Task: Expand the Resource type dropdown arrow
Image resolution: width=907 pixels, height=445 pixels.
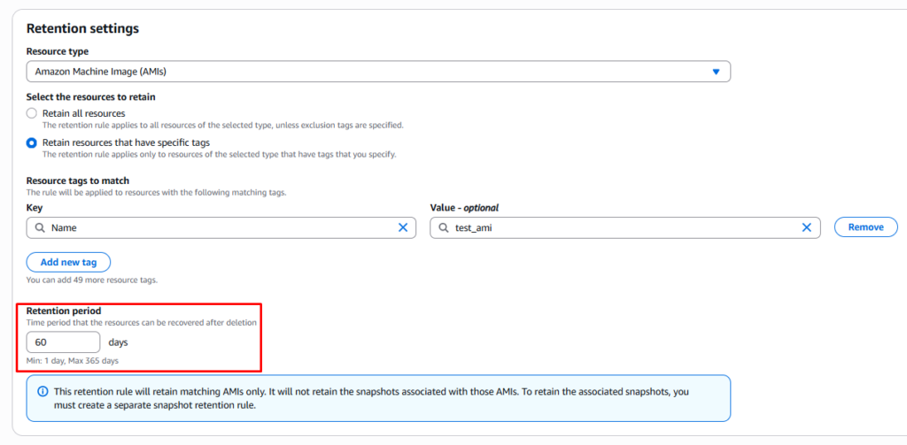Action: coord(716,72)
